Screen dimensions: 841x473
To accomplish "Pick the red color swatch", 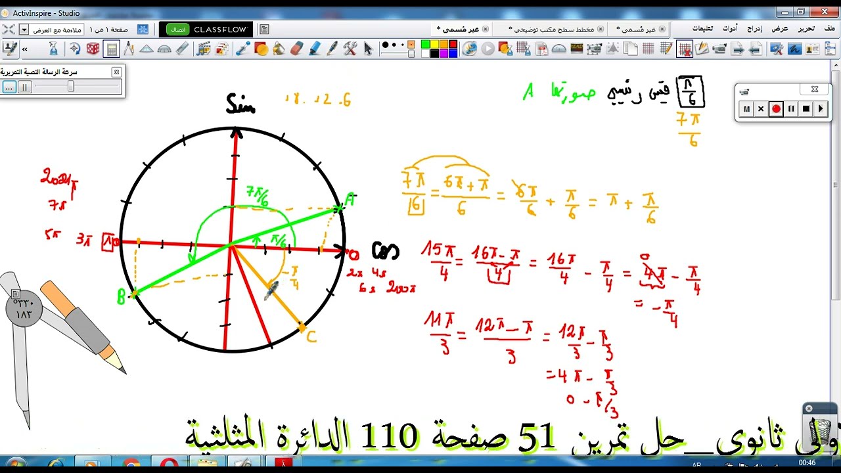I will [453, 45].
